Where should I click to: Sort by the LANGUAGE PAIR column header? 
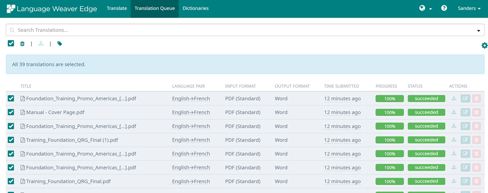[x=189, y=86]
